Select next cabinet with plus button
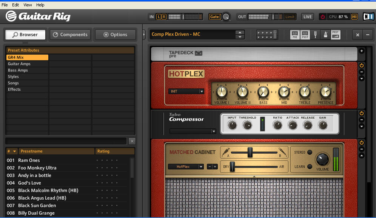376x218 pixels. click(x=215, y=167)
